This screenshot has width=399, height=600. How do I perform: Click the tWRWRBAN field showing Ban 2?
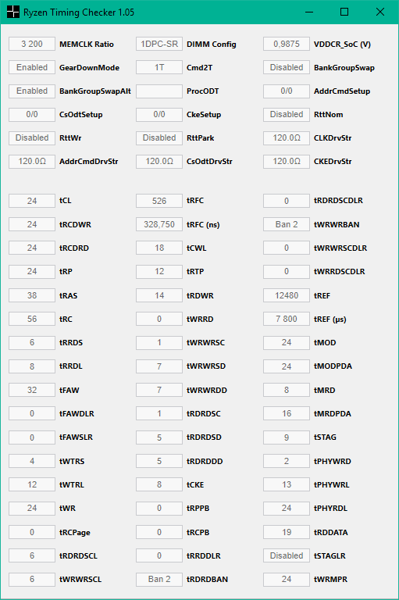coord(287,224)
